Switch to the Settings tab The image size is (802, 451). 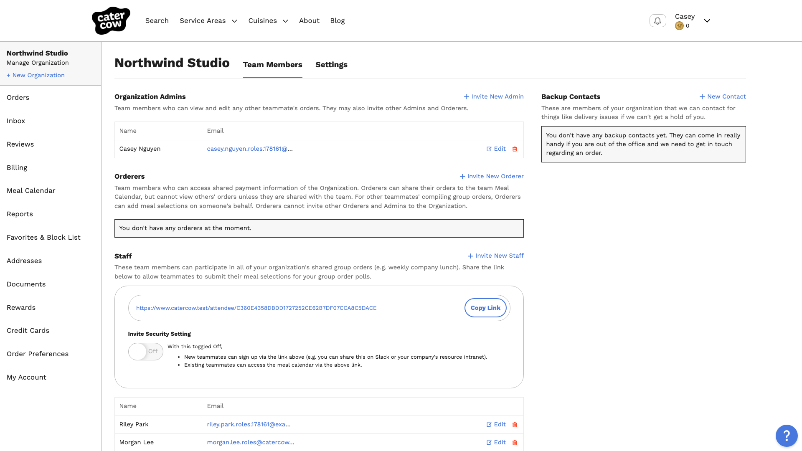click(x=331, y=65)
